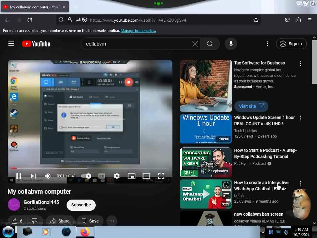Screen dimensions: 317x238
Task: Show hidden tray icons arrow
Action: [263, 232]
